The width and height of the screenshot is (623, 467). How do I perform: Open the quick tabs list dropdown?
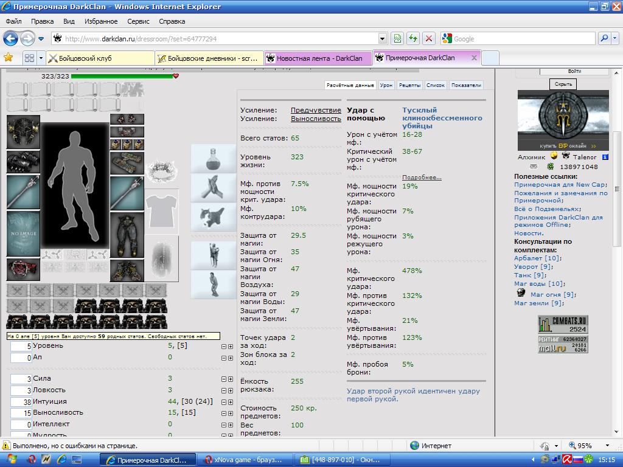tap(41, 58)
